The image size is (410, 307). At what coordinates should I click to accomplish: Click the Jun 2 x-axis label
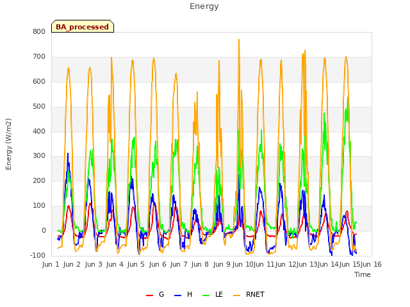pyautogui.click(x=72, y=264)
